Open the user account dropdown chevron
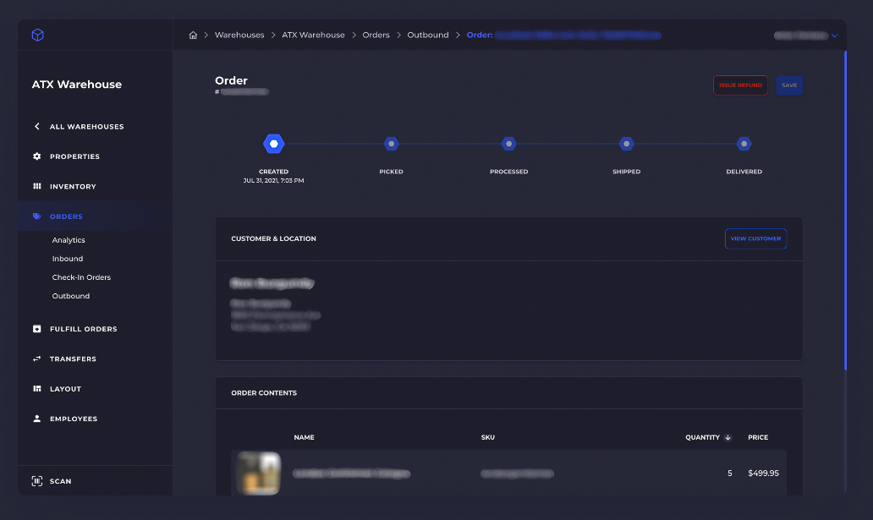 click(x=835, y=36)
